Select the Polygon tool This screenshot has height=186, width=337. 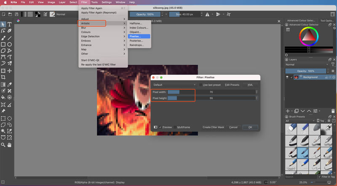[3, 50]
